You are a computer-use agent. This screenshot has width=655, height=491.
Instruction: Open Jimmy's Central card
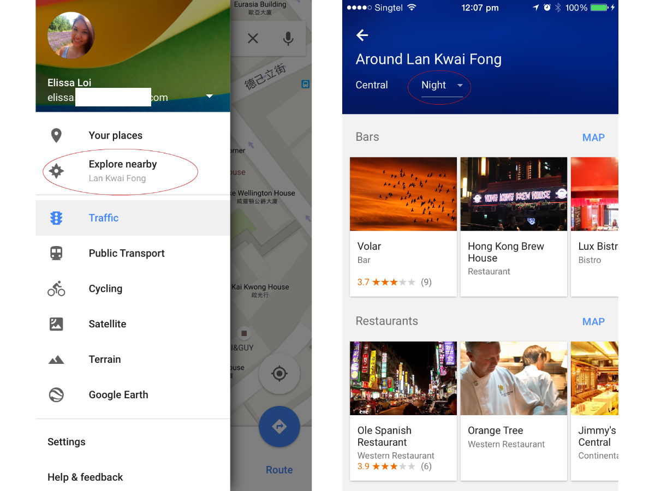pyautogui.click(x=594, y=411)
